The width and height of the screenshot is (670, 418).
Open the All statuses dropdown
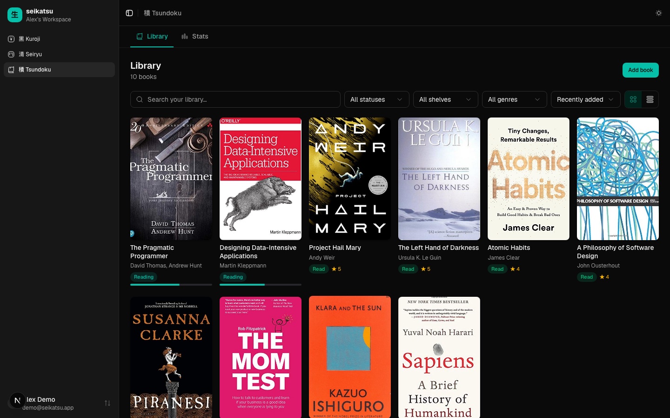pyautogui.click(x=377, y=99)
